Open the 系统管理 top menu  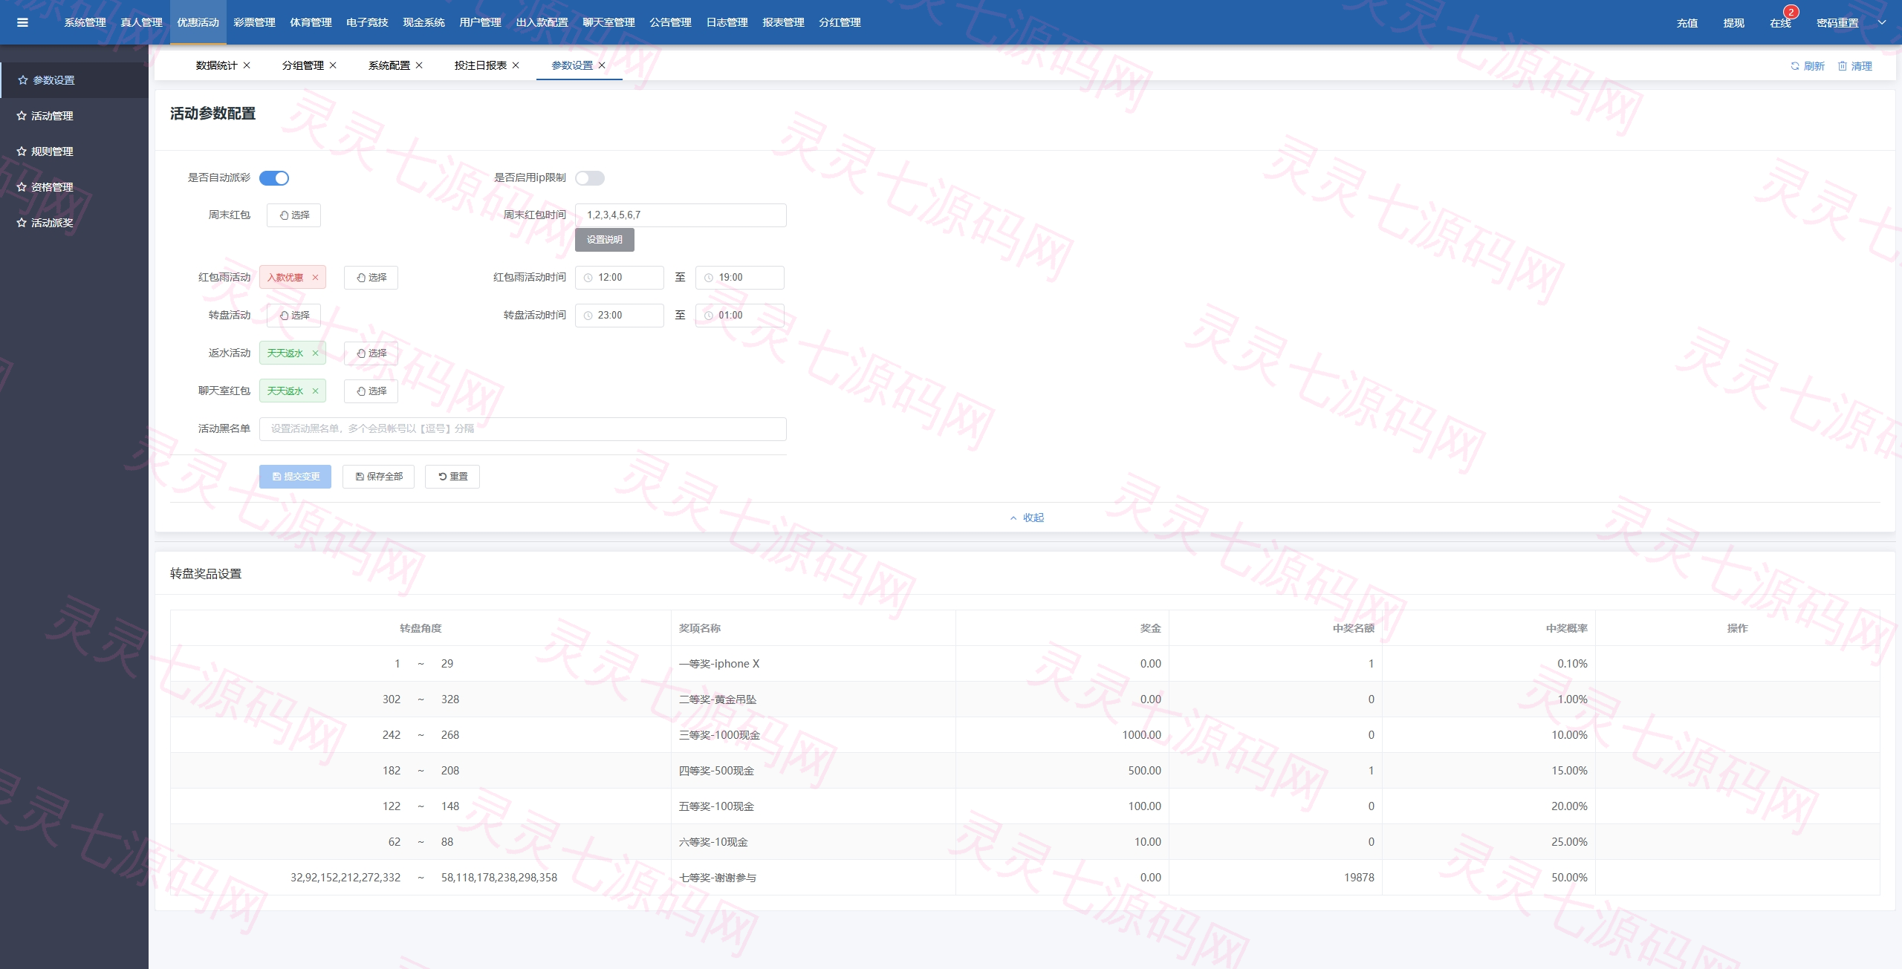[85, 22]
